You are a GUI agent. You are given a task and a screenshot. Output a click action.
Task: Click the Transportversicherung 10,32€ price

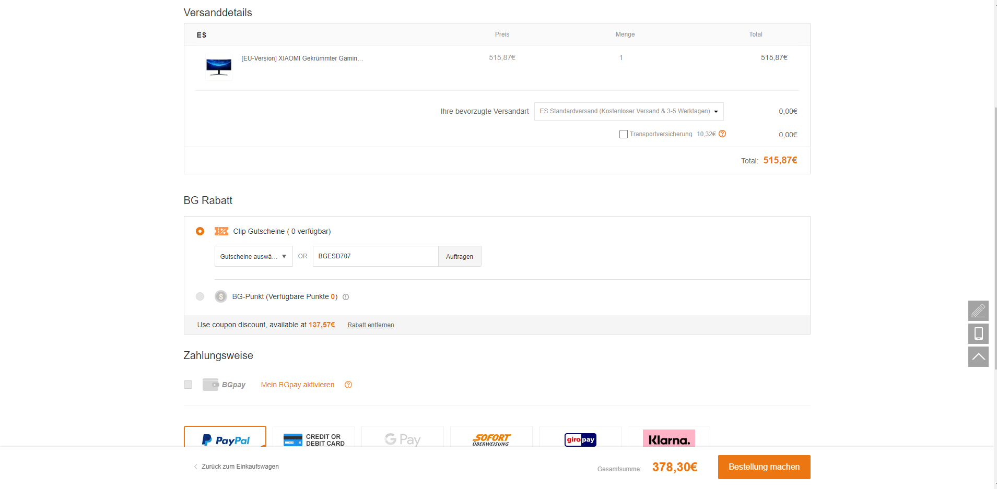(x=706, y=134)
